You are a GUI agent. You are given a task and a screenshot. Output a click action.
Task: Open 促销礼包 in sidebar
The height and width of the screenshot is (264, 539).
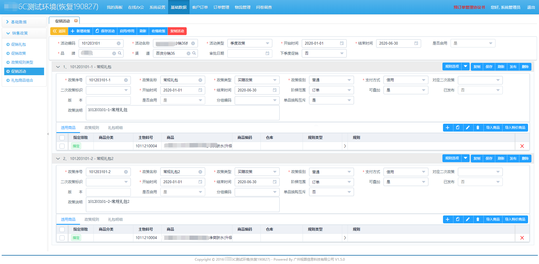pos(19,44)
